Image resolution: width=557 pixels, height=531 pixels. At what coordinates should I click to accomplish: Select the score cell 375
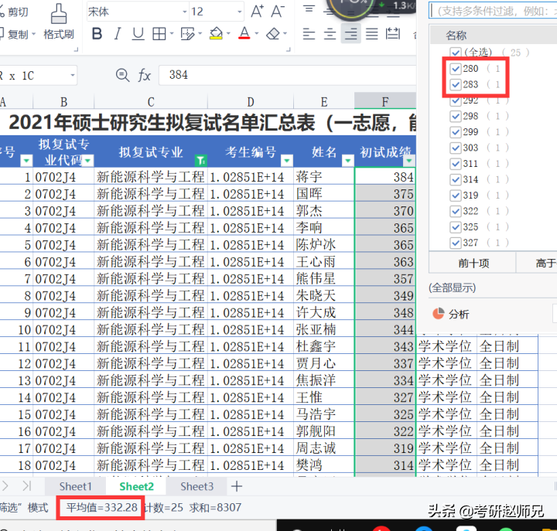pyautogui.click(x=385, y=193)
